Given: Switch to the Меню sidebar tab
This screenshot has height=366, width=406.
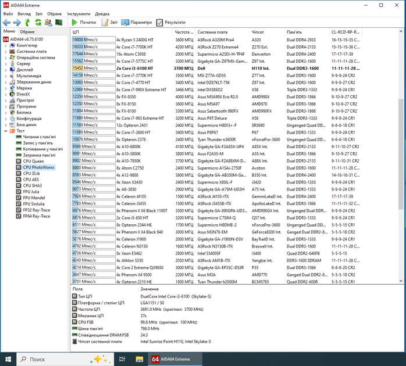Looking at the screenshot, I should 9,31.
